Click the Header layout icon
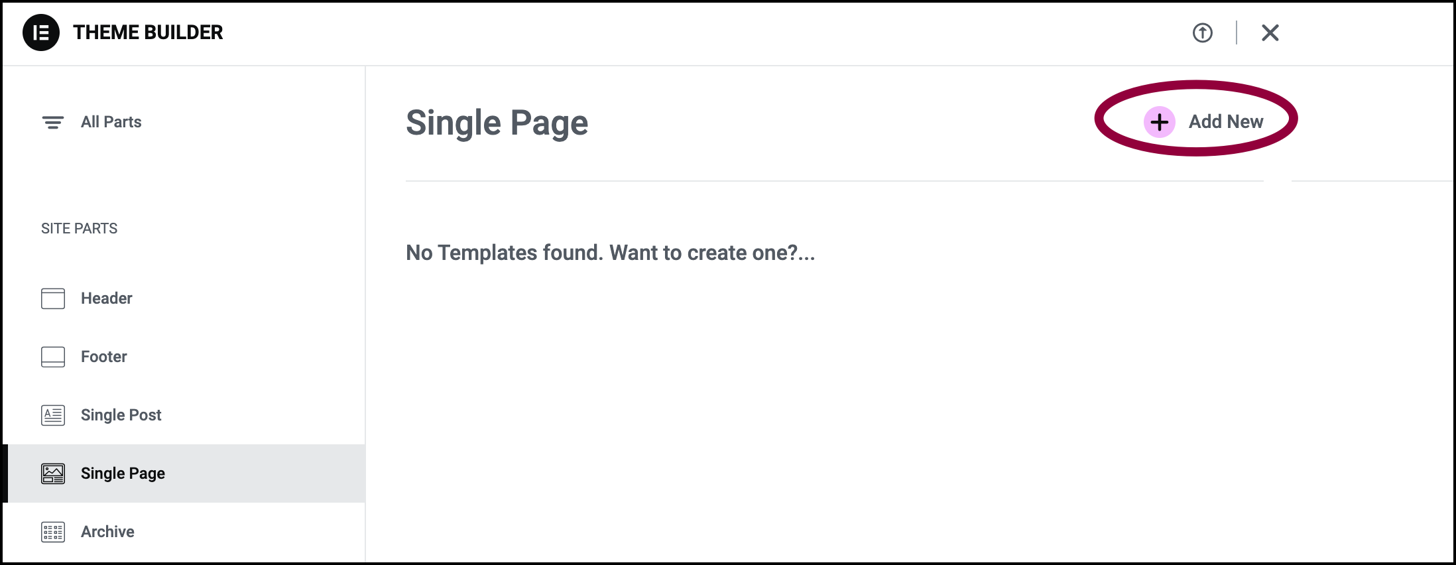This screenshot has width=1456, height=565. point(53,298)
